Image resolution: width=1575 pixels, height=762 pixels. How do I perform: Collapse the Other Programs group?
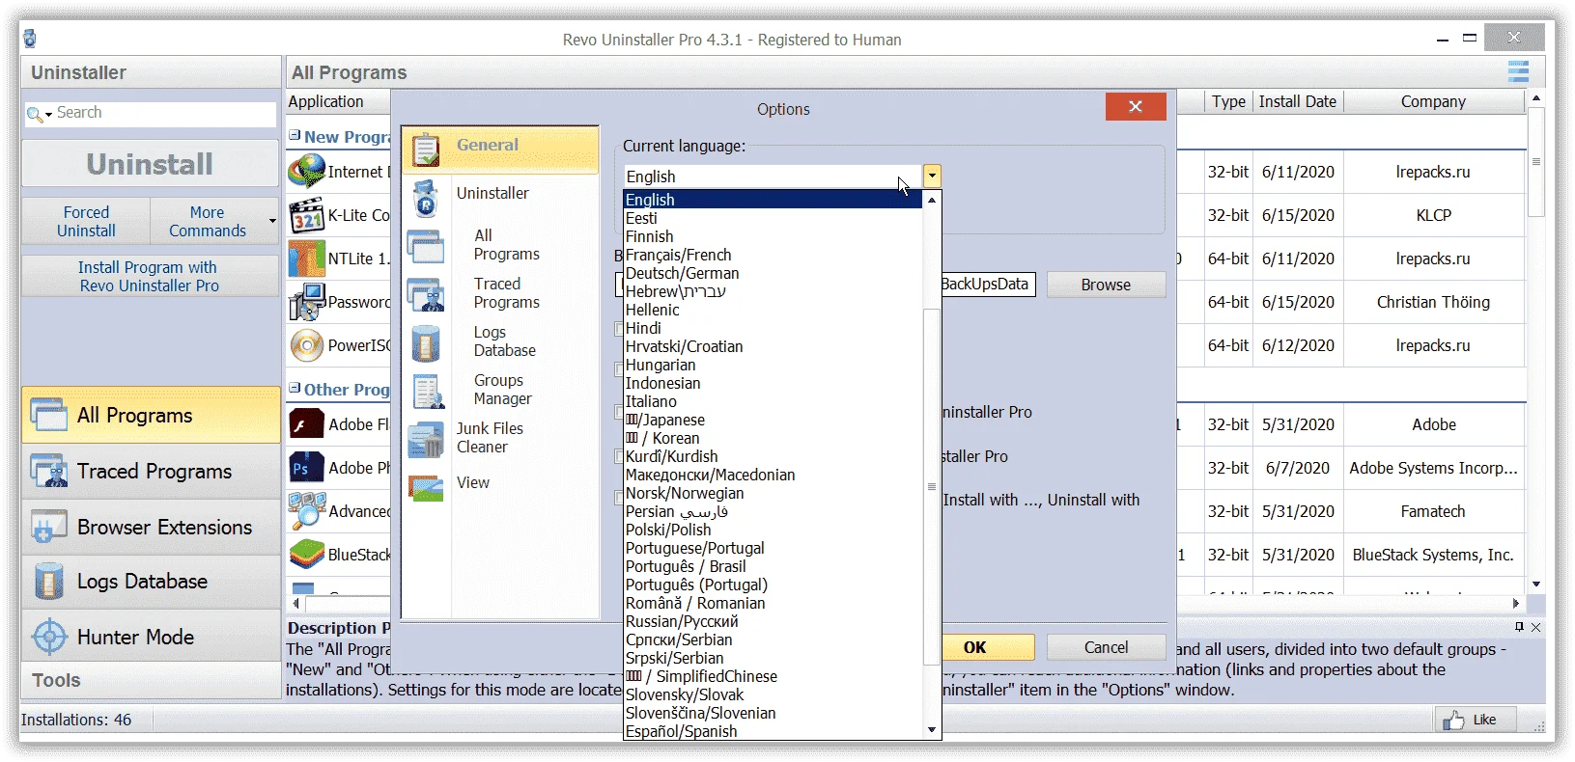(x=295, y=389)
